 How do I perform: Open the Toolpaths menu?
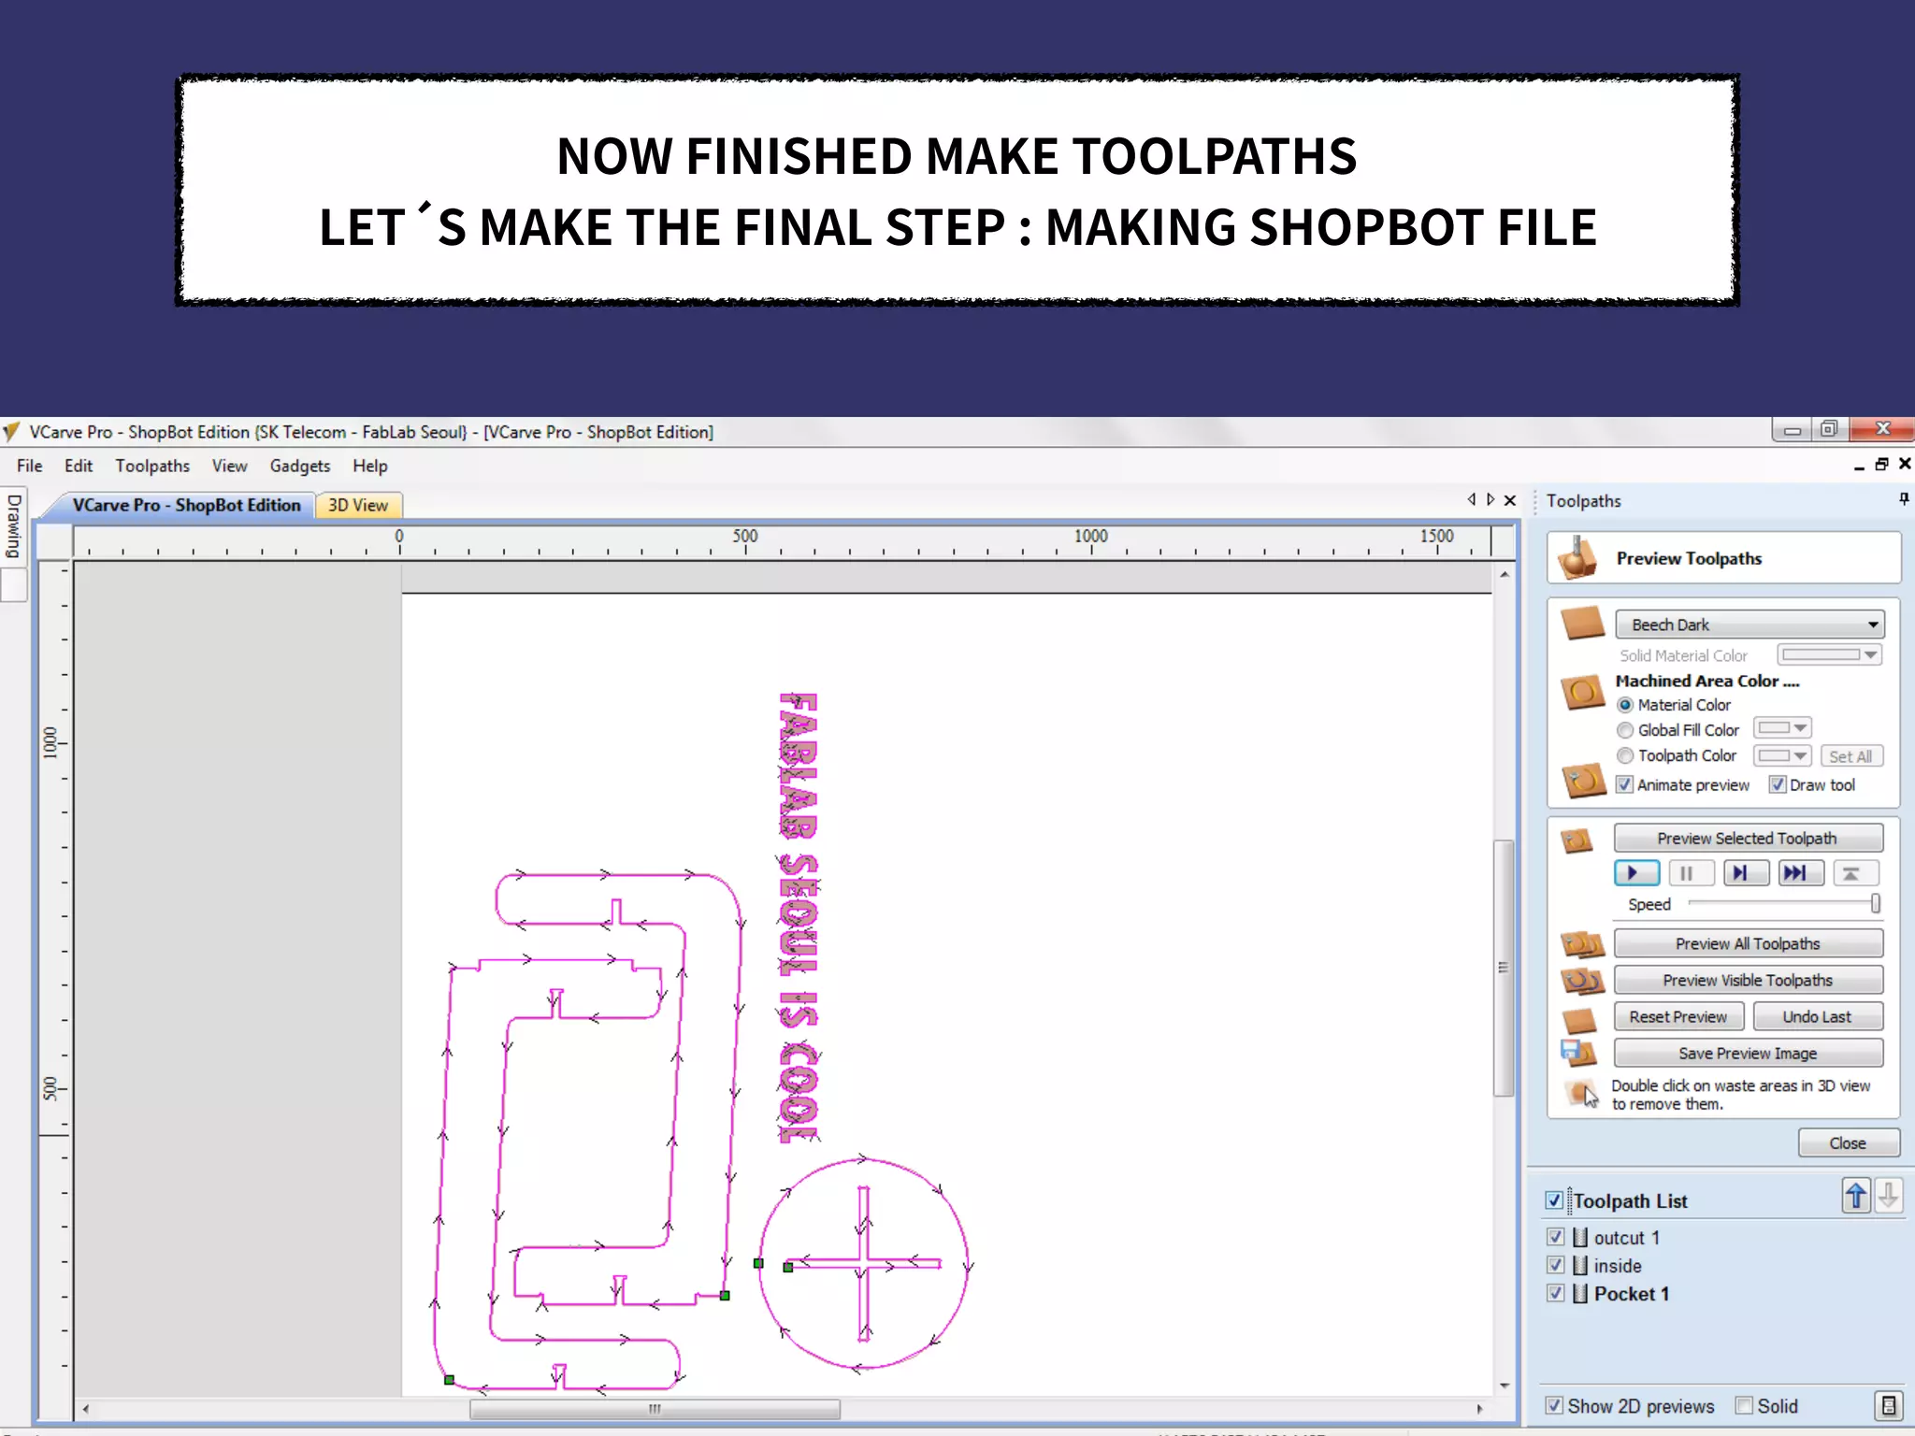point(152,466)
